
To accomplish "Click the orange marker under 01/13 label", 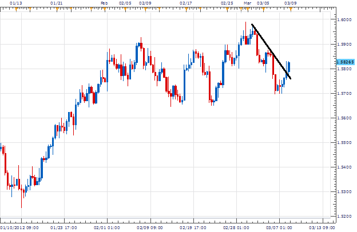I will (x=16, y=9).
